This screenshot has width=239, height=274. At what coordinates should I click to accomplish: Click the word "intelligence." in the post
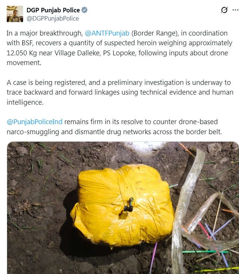(25, 102)
